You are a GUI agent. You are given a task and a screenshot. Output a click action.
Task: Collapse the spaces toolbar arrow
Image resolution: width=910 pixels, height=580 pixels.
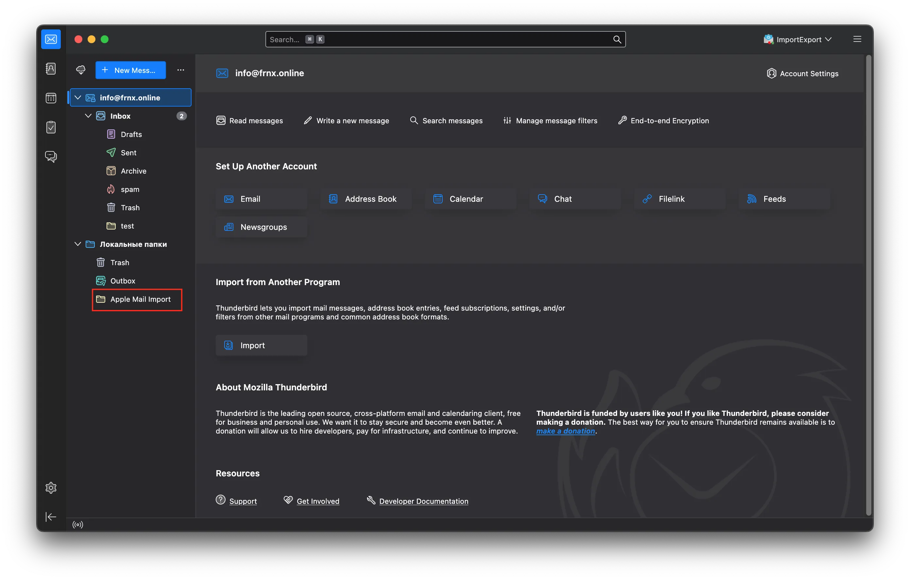click(x=51, y=517)
